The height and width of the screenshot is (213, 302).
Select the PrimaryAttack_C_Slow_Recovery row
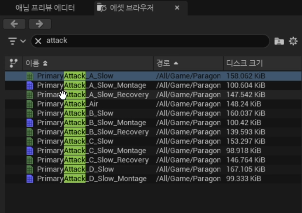[x=153, y=160]
